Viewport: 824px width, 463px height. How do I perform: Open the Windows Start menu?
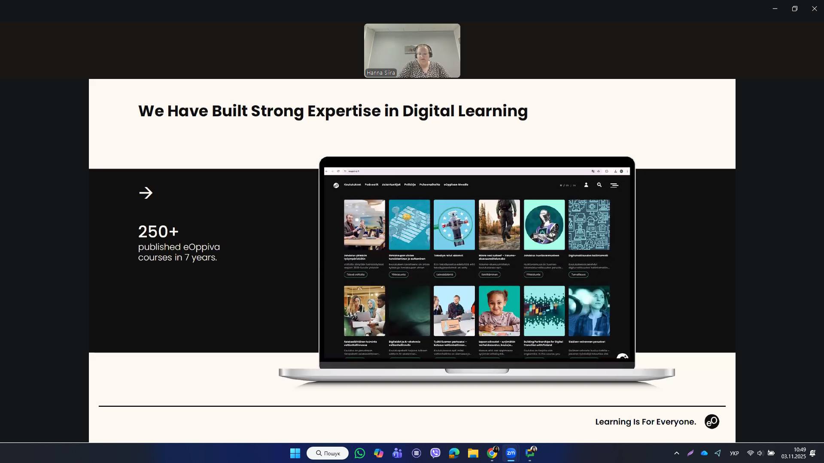[295, 453]
